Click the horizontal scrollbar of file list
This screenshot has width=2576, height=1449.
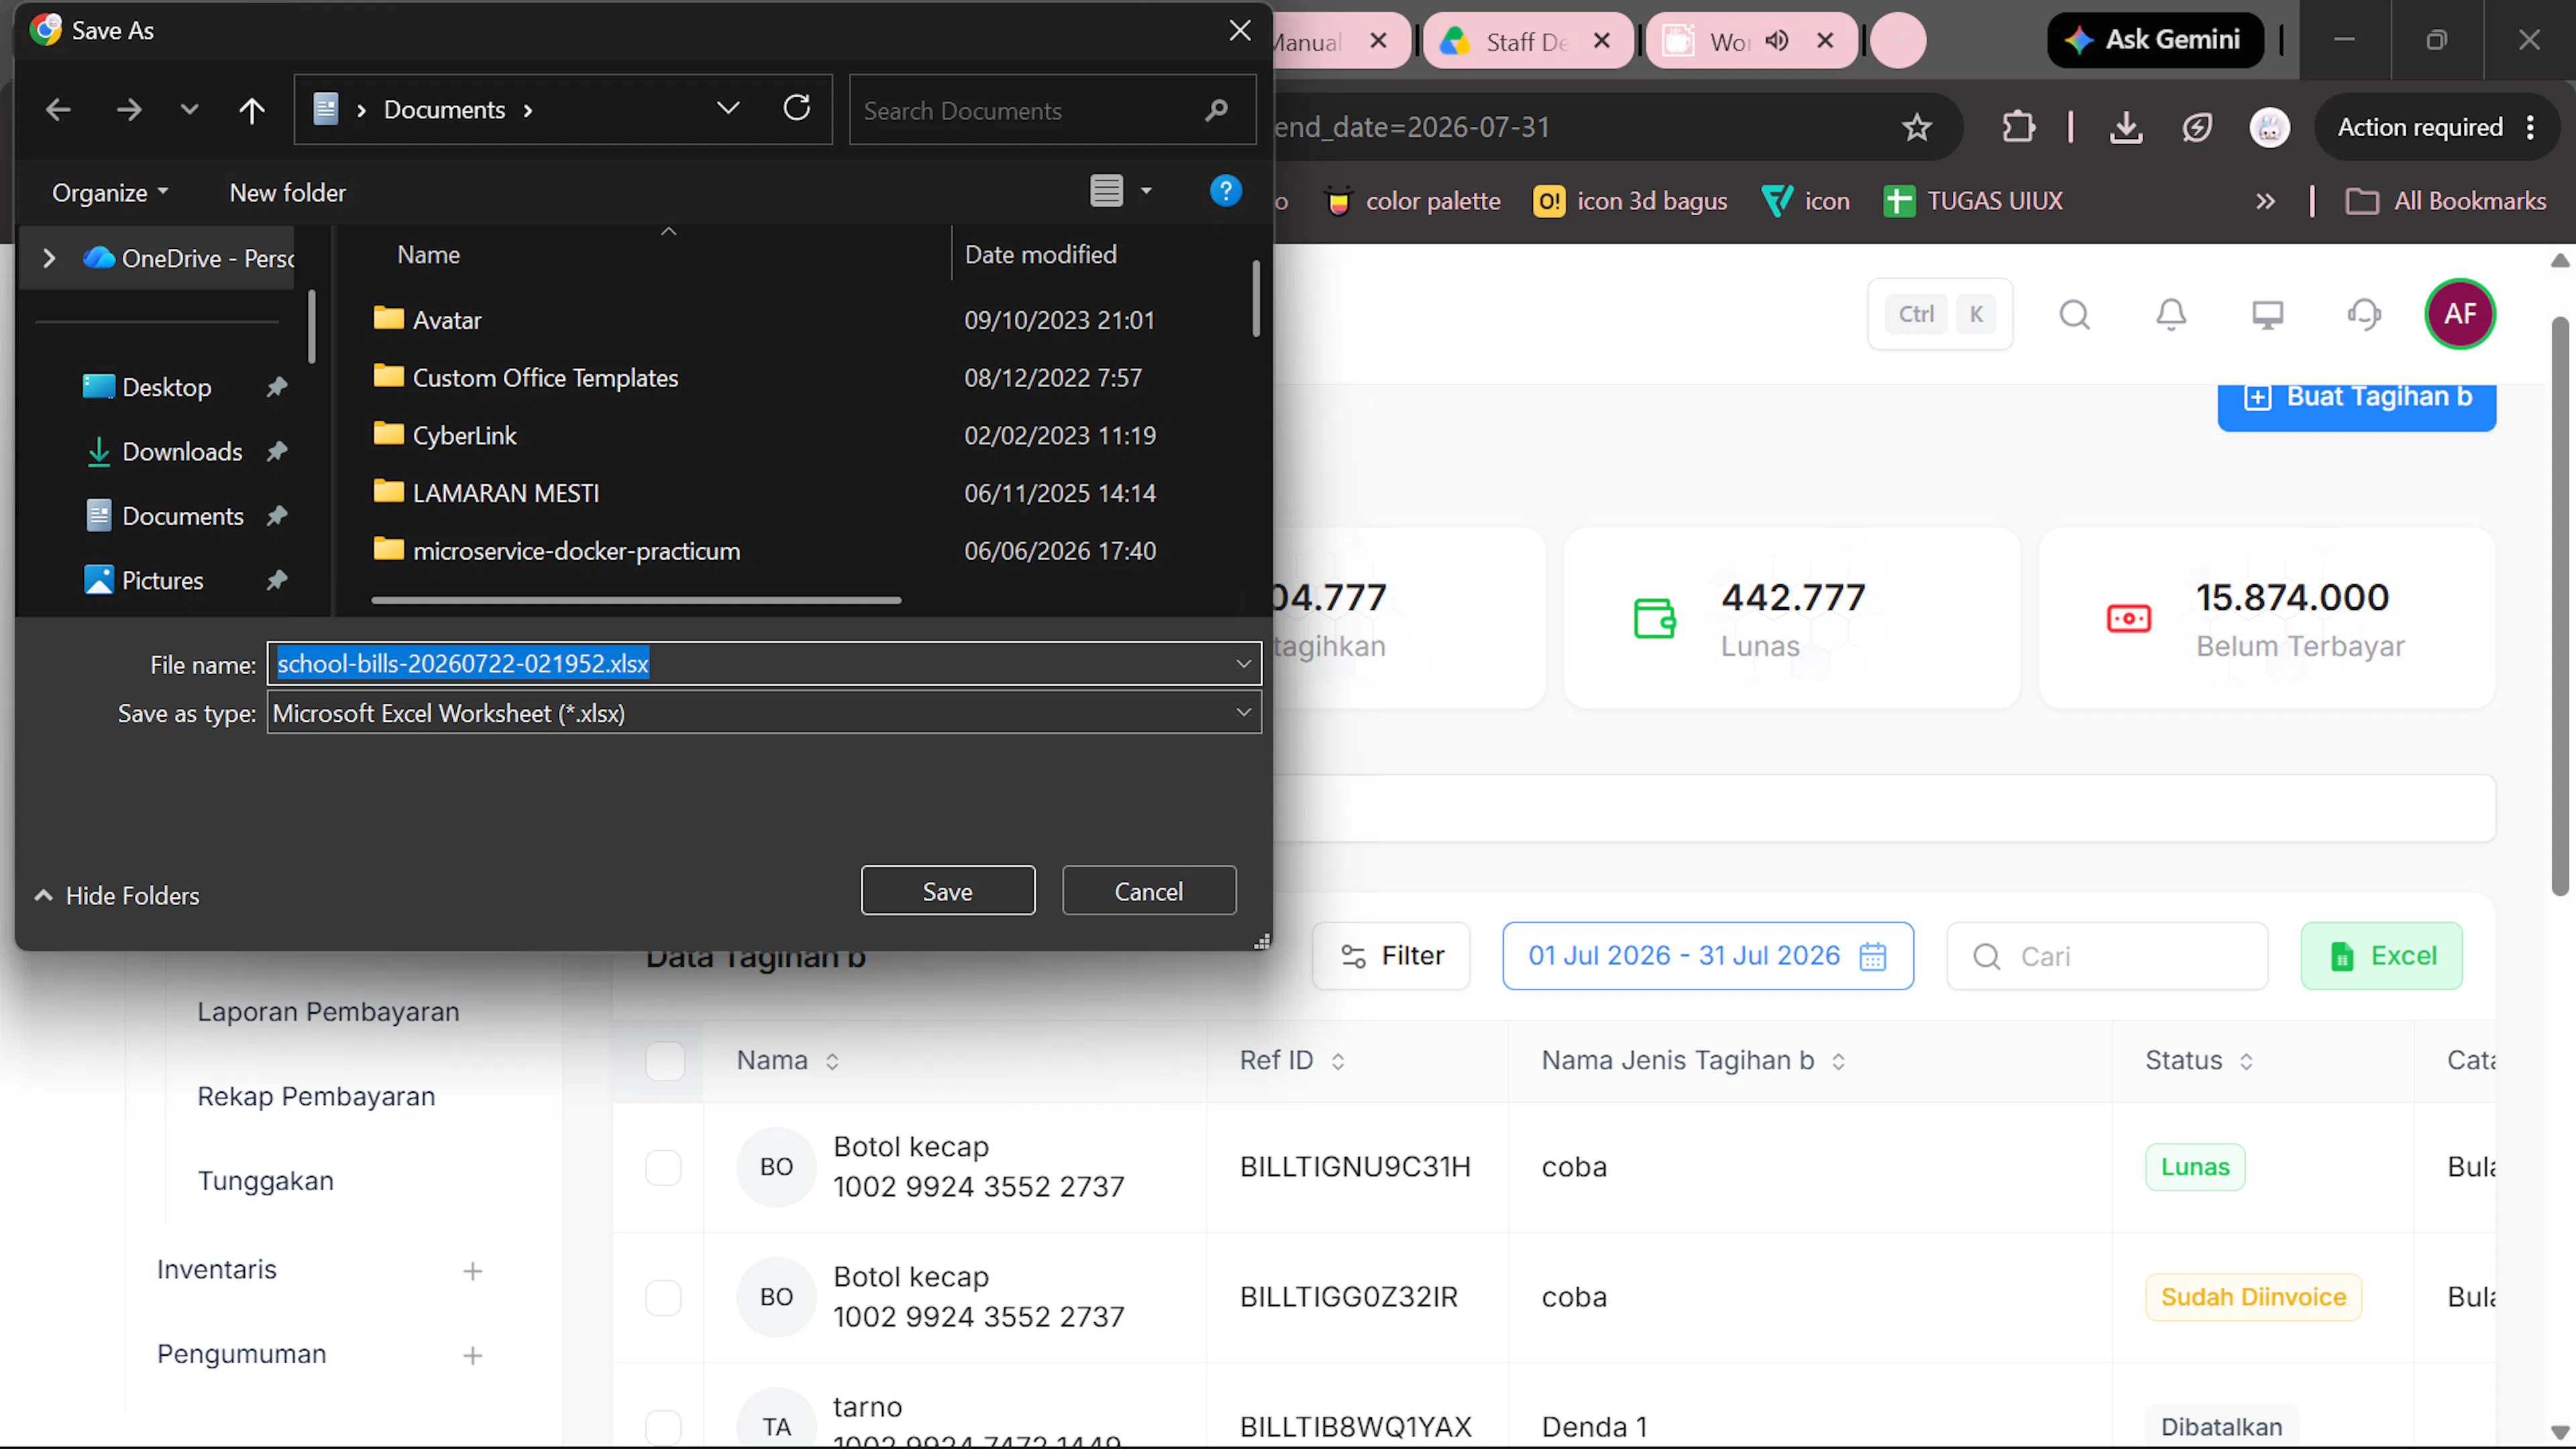[636, 600]
